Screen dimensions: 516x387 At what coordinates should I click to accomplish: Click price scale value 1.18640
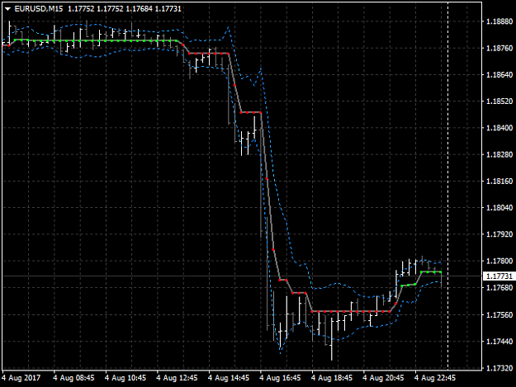pyautogui.click(x=499, y=74)
